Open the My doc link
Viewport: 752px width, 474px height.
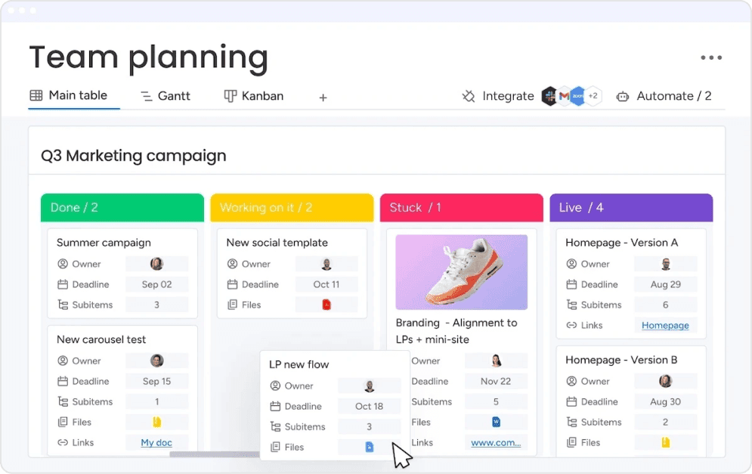pos(156,442)
